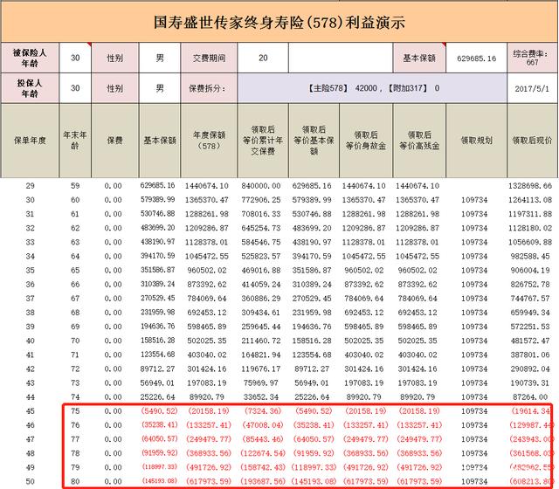Select 保费 cell 0.00 in policy year 29 row
Screen dimensions: 559x489
pyautogui.click(x=113, y=186)
